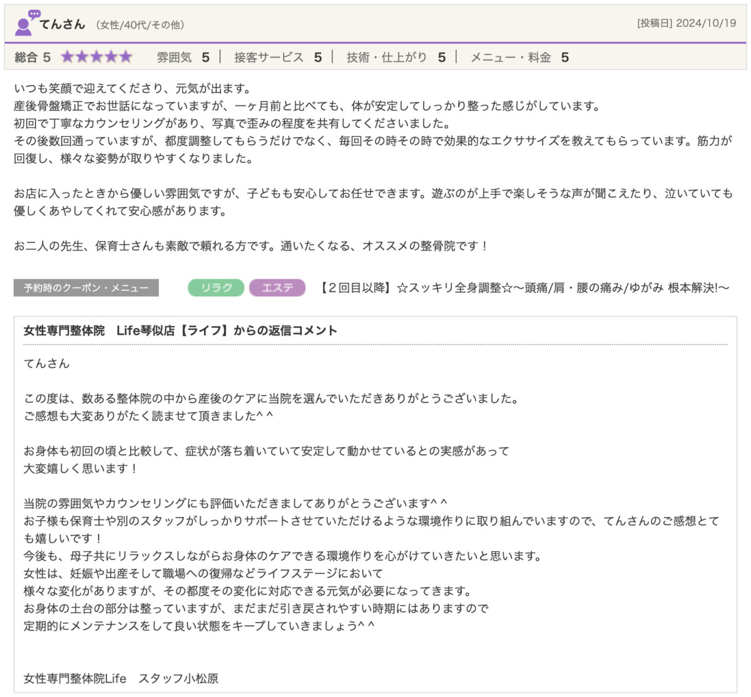Image resolution: width=751 pixels, height=697 pixels.
Task: Click the 技術・仕上がり score item
Action: [396, 58]
